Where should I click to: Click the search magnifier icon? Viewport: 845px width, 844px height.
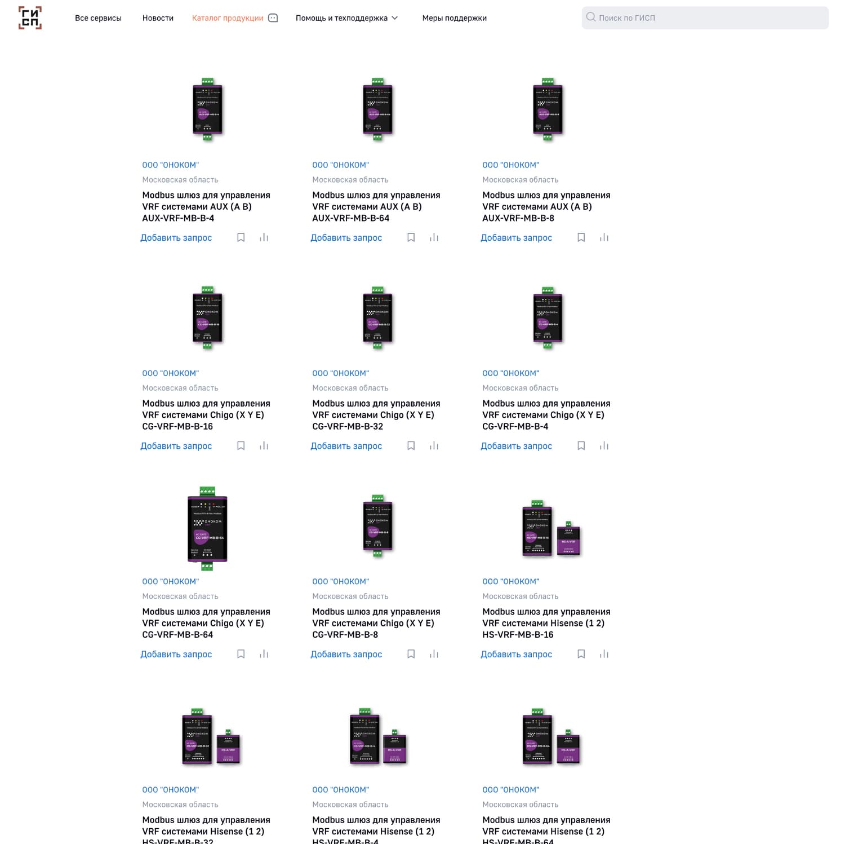coord(590,17)
